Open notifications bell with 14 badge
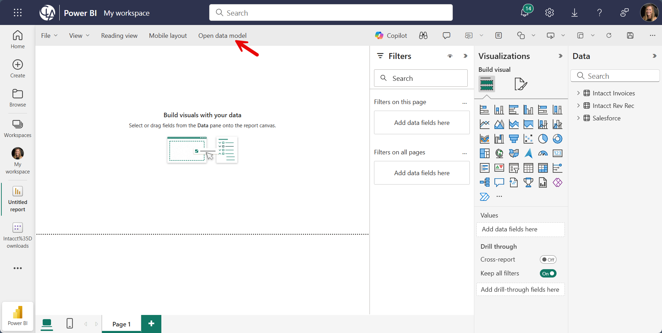The height and width of the screenshot is (333, 662). [525, 13]
